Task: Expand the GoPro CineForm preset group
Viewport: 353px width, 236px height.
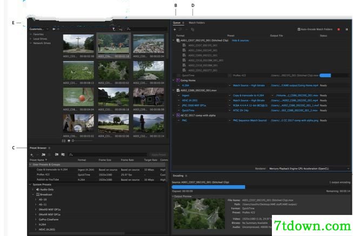Action: click(x=36, y=220)
